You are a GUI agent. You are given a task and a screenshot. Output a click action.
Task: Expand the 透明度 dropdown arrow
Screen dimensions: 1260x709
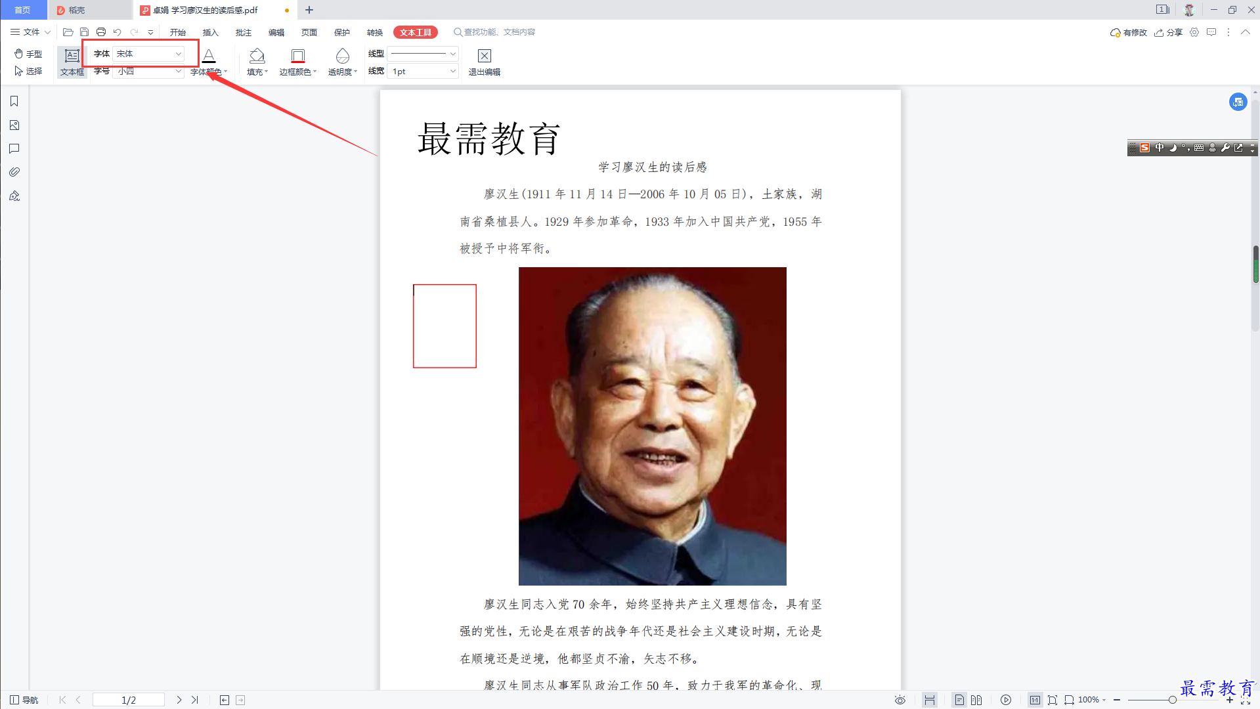pos(355,72)
